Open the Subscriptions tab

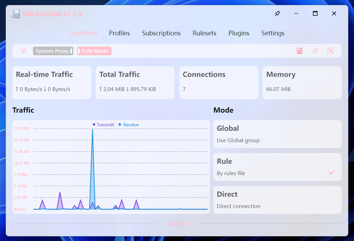161,33
